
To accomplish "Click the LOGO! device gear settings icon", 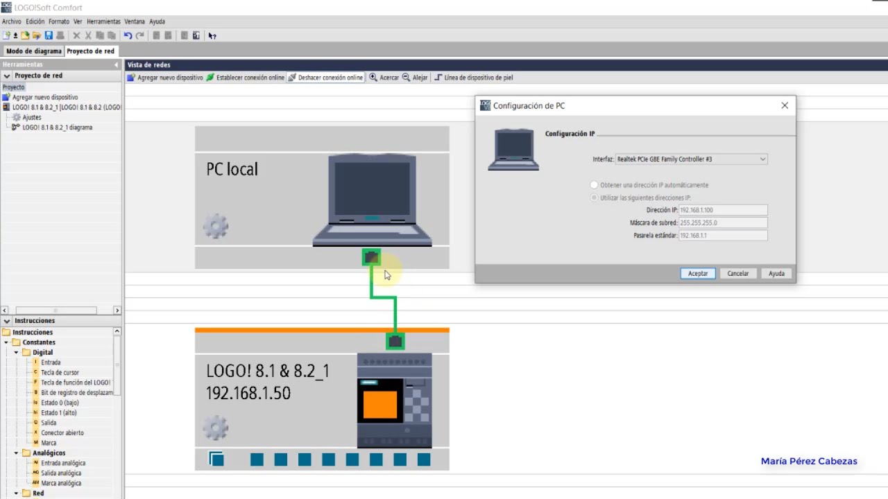I will (x=216, y=427).
